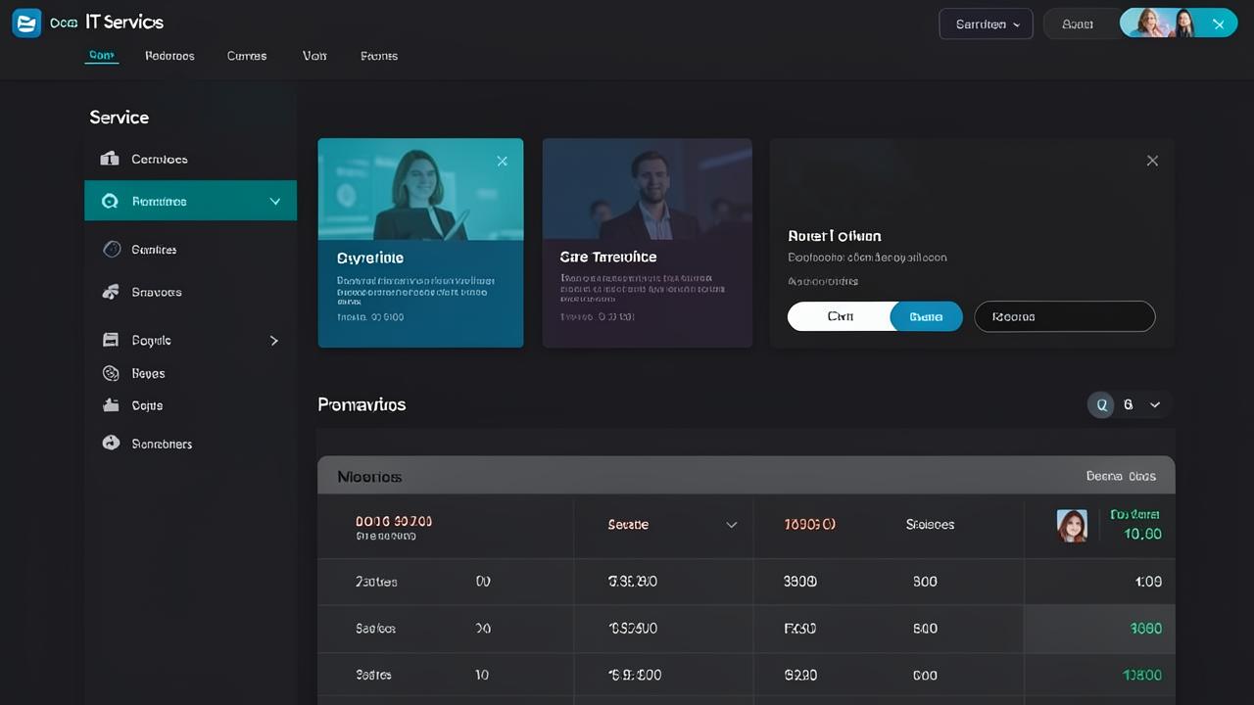Image resolution: width=1254 pixels, height=705 pixels.
Task: Click the woman avatar in table header row
Action: tap(1072, 526)
